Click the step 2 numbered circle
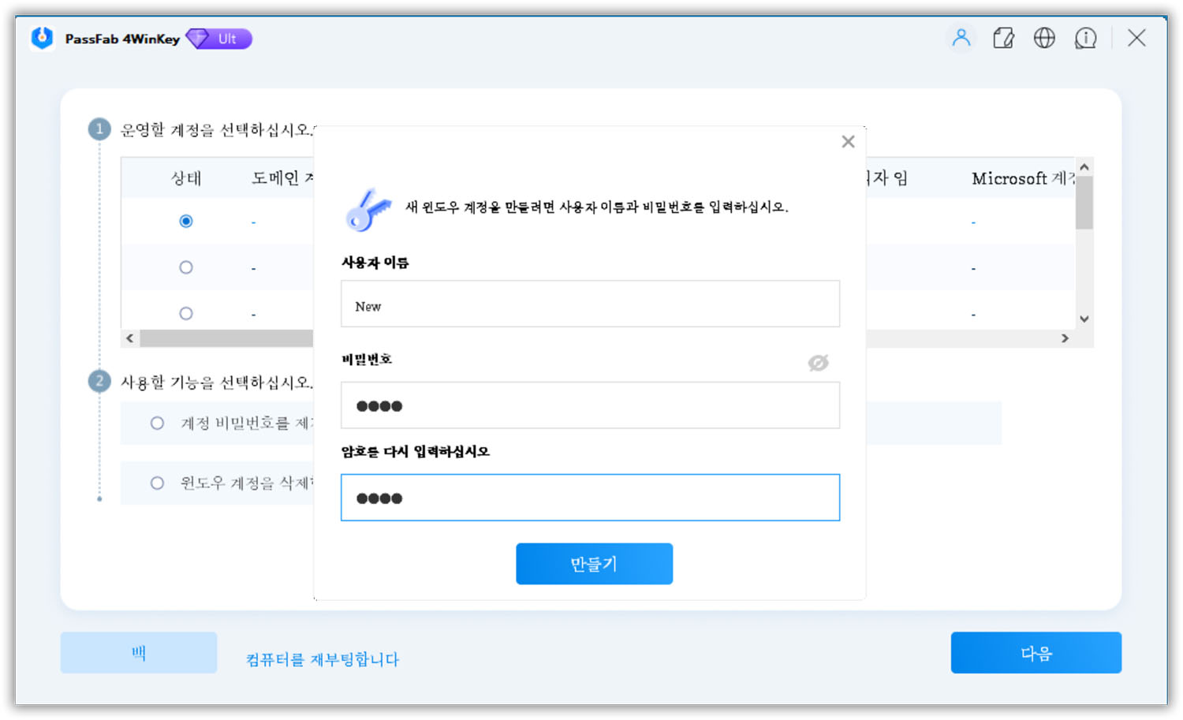The height and width of the screenshot is (720, 1183). 99,381
